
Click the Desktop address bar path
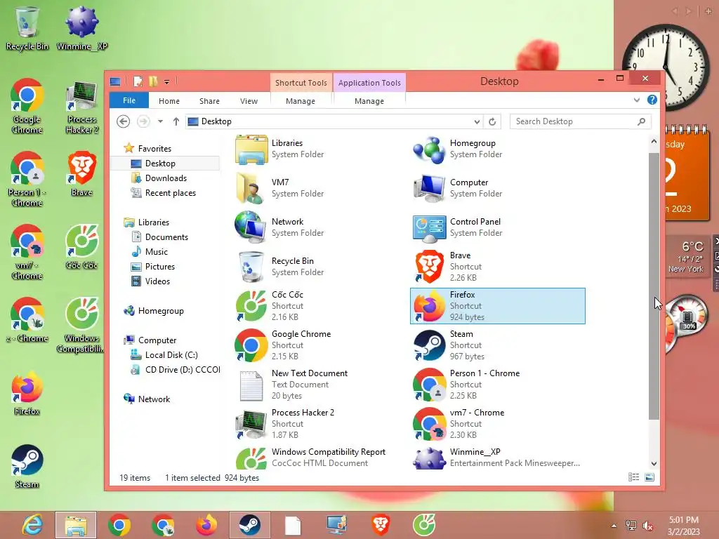216,121
